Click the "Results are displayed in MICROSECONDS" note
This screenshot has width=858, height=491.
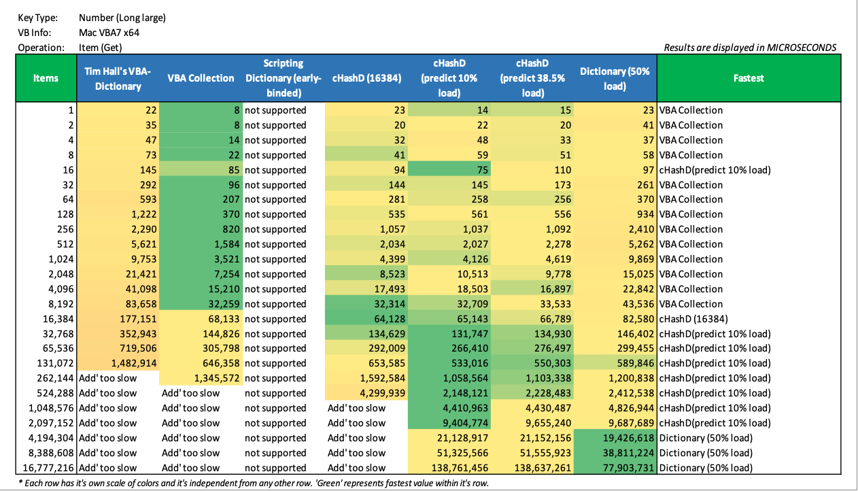(x=750, y=48)
